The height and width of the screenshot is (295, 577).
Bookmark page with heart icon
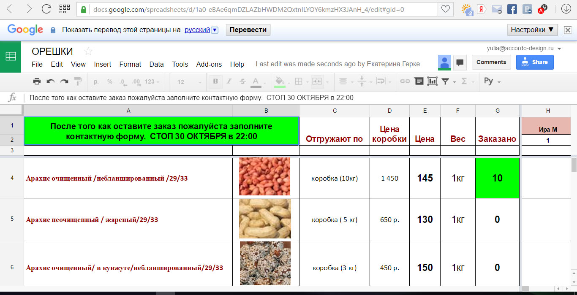click(445, 9)
